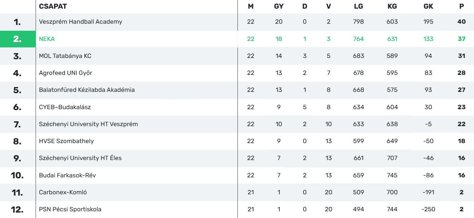Click HVSE Szombathely team name
The image size is (474, 218).
[x=66, y=141]
